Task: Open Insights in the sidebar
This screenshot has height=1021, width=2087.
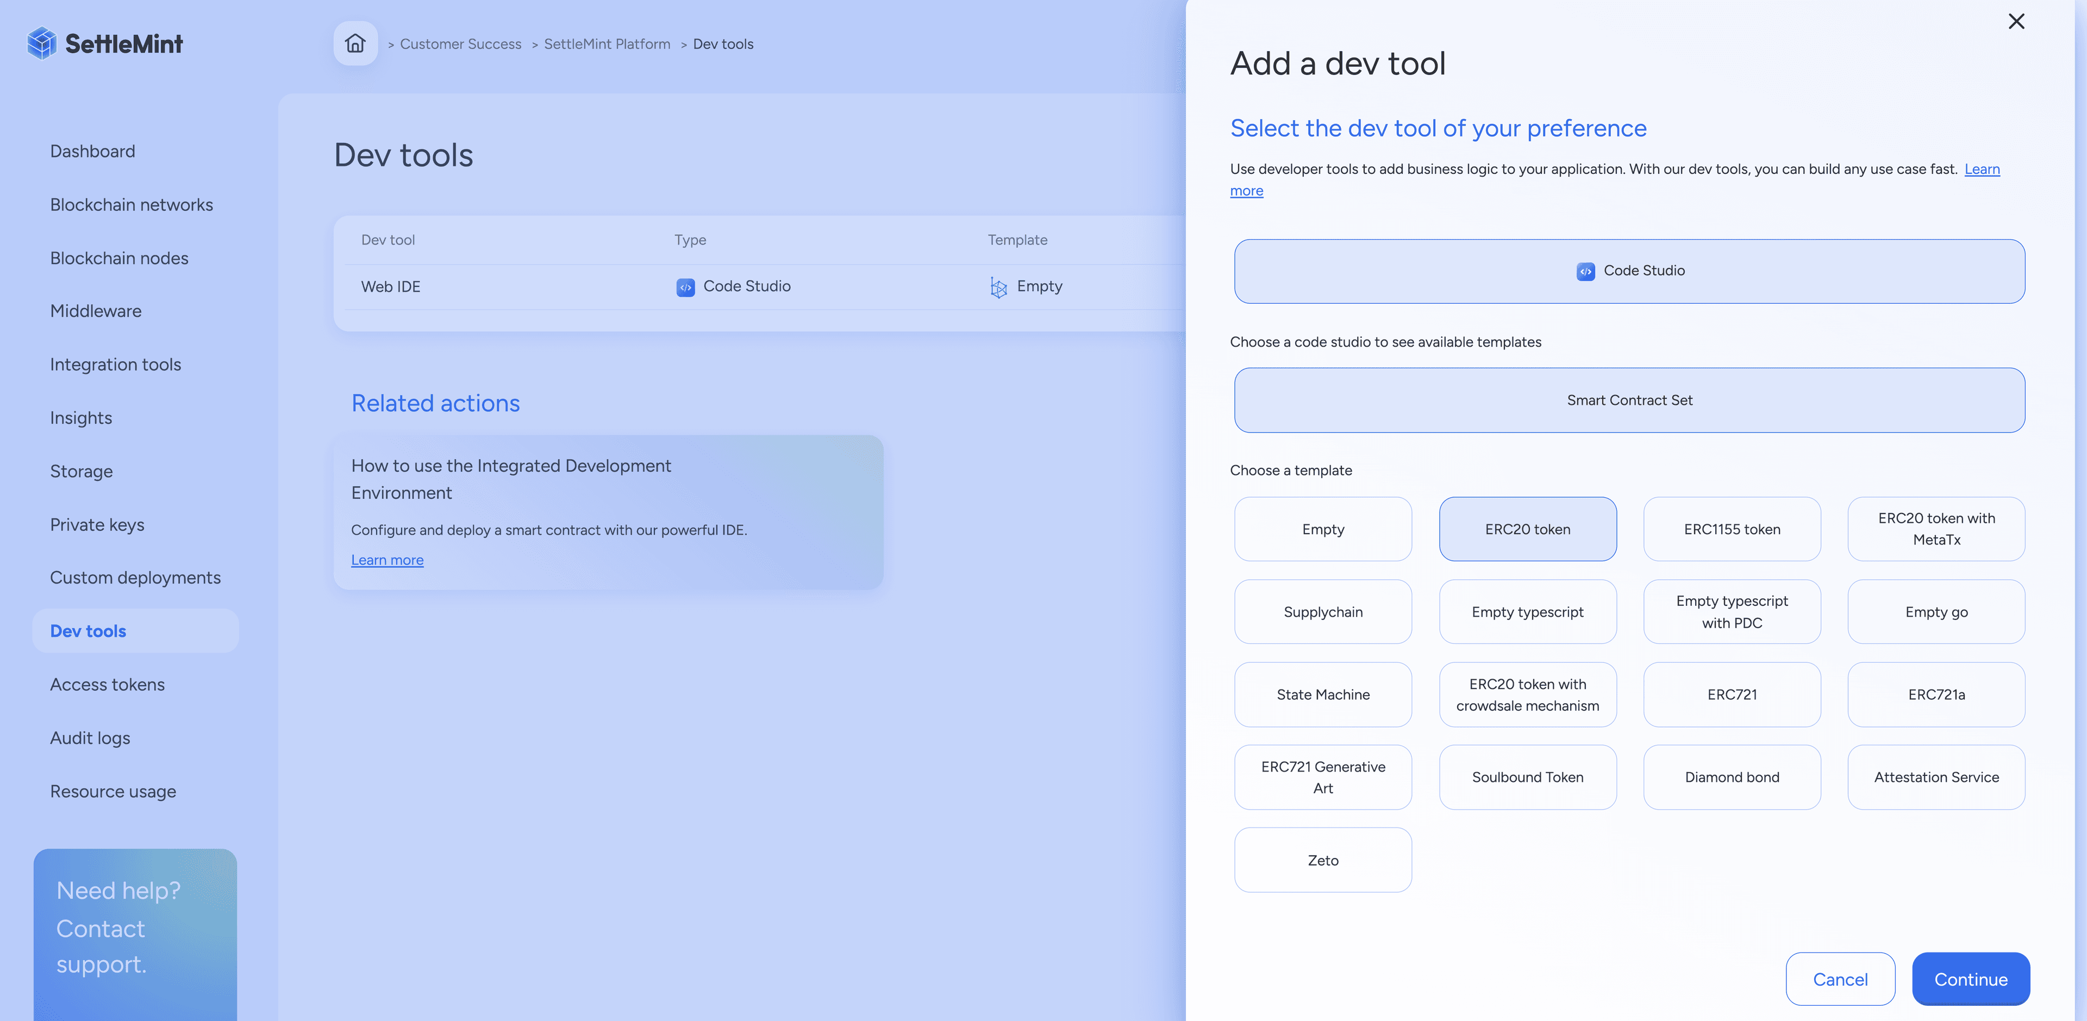Action: (x=81, y=418)
